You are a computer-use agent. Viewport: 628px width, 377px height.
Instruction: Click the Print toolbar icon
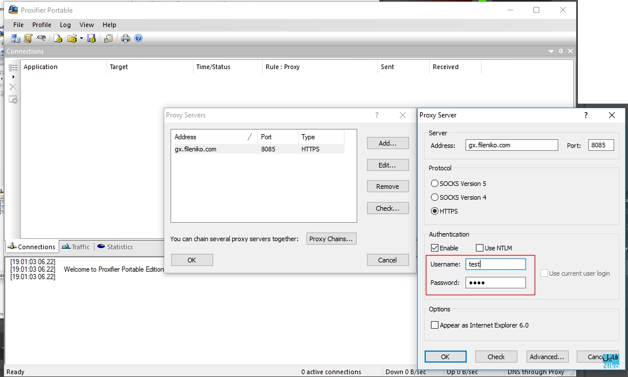[x=126, y=39]
